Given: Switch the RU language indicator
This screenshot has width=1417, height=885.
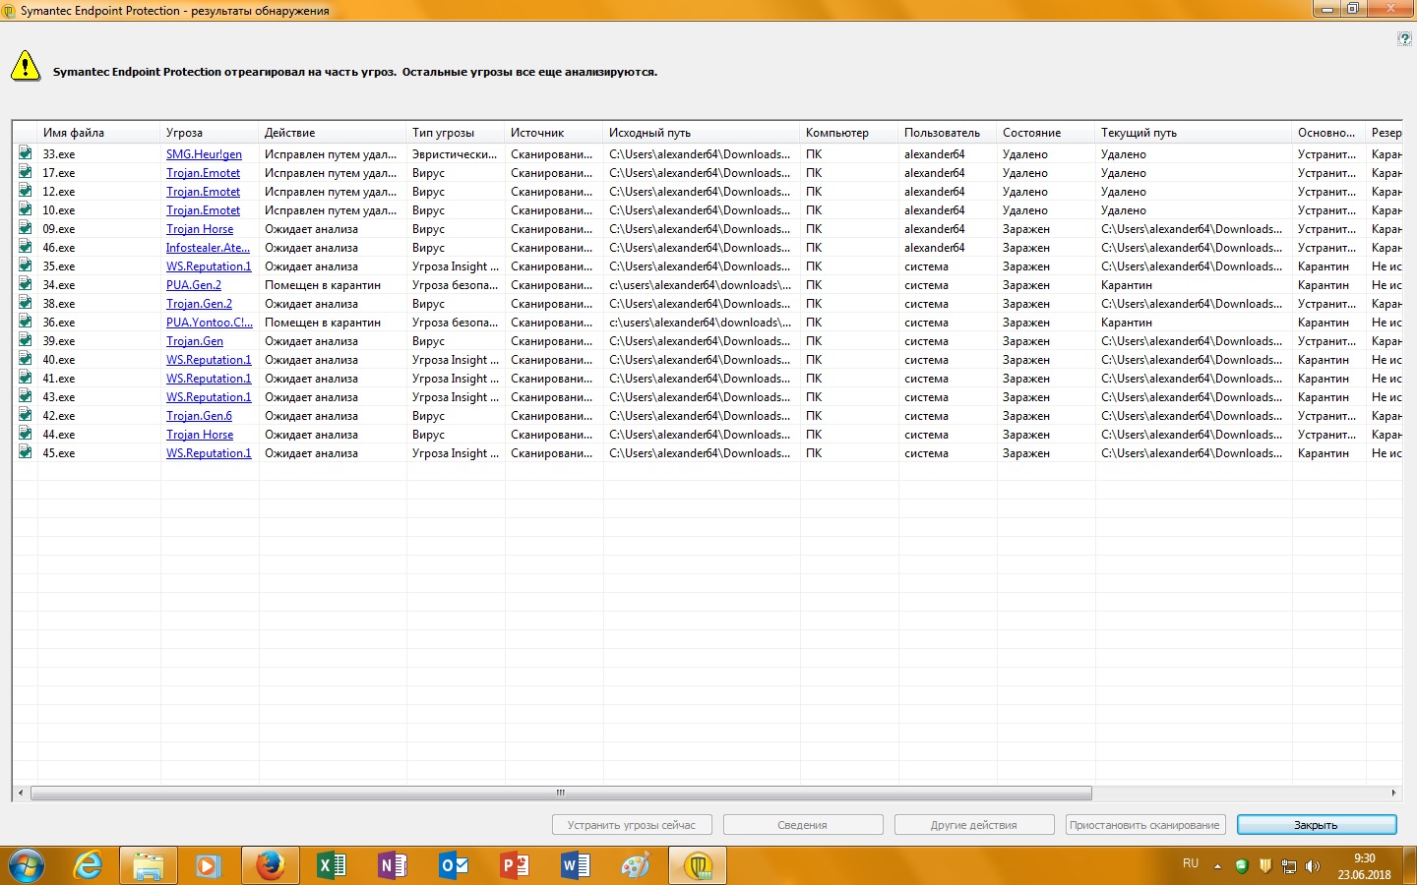Looking at the screenshot, I should tap(1191, 864).
